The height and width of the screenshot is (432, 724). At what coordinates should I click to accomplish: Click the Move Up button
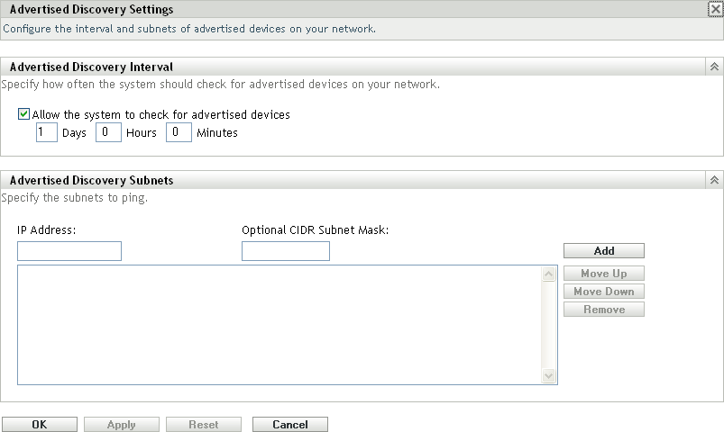[604, 274]
